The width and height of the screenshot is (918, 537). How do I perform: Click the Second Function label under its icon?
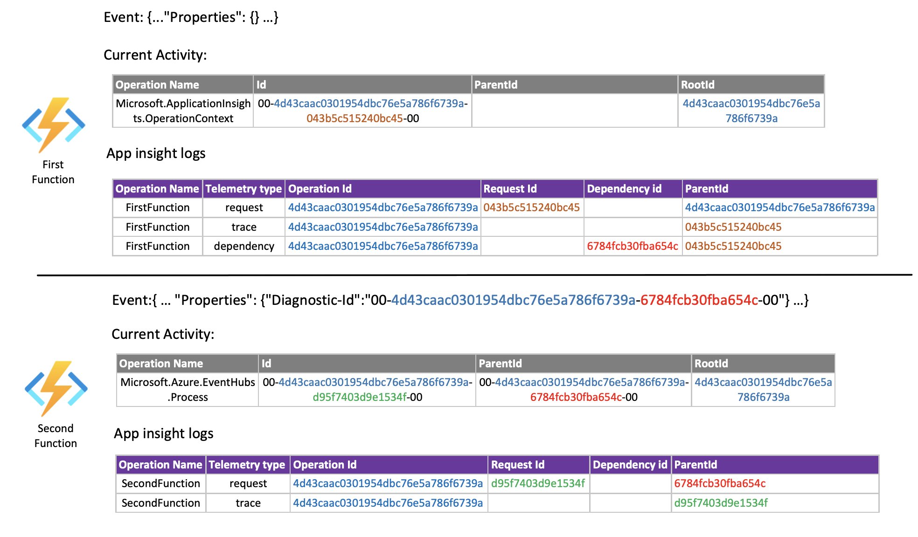(55, 435)
